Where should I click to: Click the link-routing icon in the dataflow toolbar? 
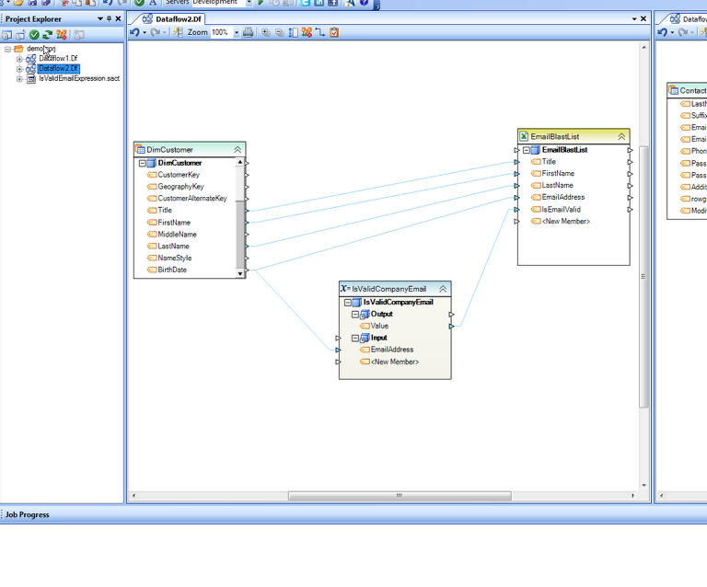tap(319, 32)
